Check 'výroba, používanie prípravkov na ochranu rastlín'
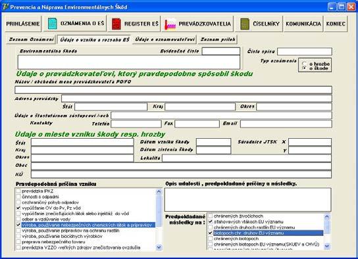 18,231
